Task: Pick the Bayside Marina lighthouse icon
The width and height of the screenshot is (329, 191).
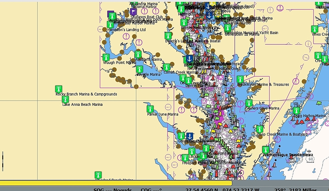Action: tap(139, 69)
